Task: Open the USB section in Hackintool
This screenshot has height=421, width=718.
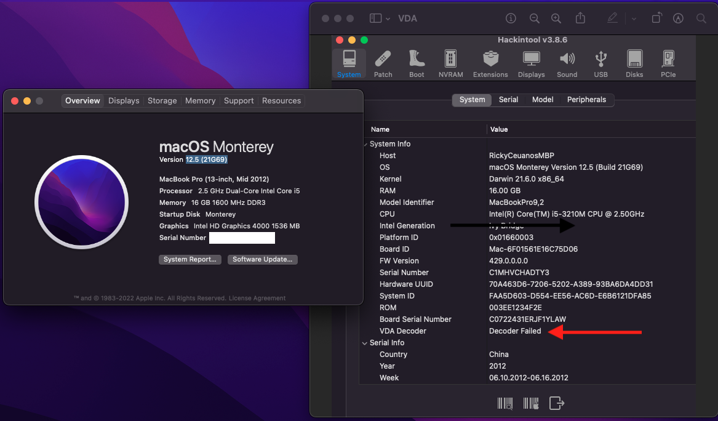Action: [600, 63]
